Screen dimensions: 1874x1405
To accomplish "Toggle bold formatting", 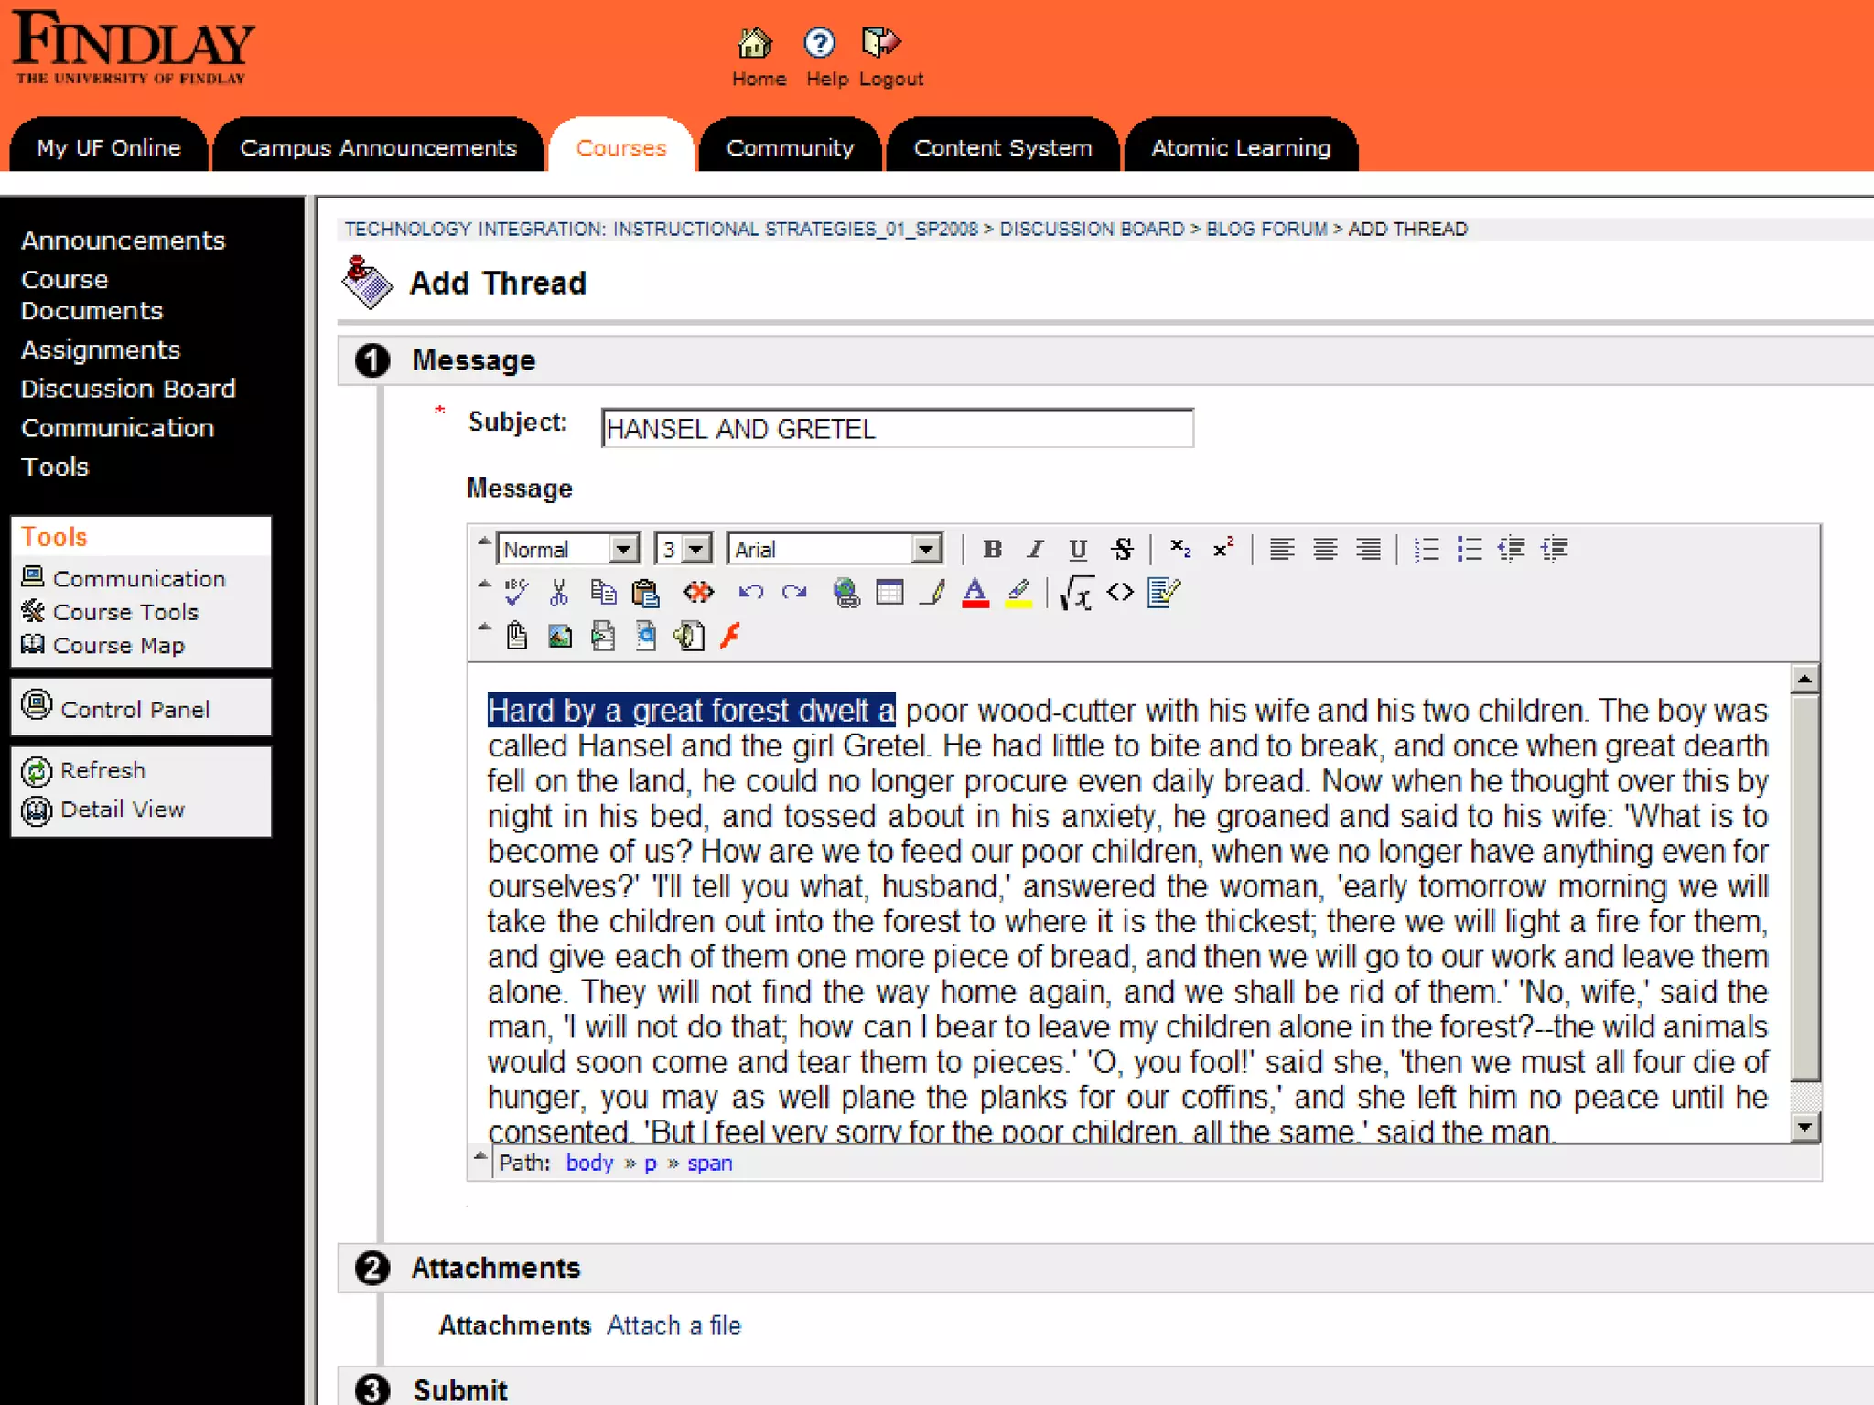I will pyautogui.click(x=992, y=549).
